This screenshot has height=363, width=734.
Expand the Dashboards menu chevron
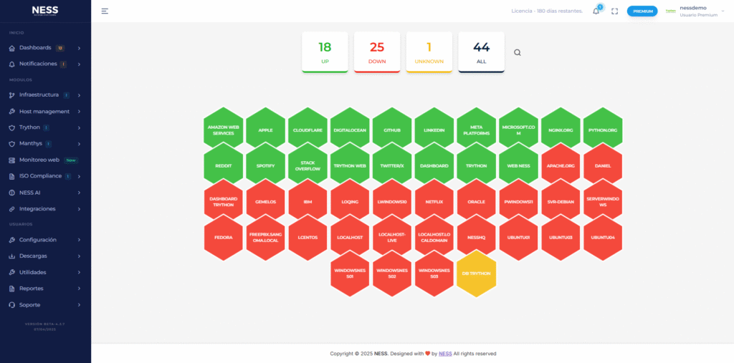(79, 48)
